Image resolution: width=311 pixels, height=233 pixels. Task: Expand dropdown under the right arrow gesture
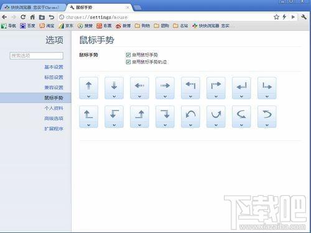pos(165,96)
